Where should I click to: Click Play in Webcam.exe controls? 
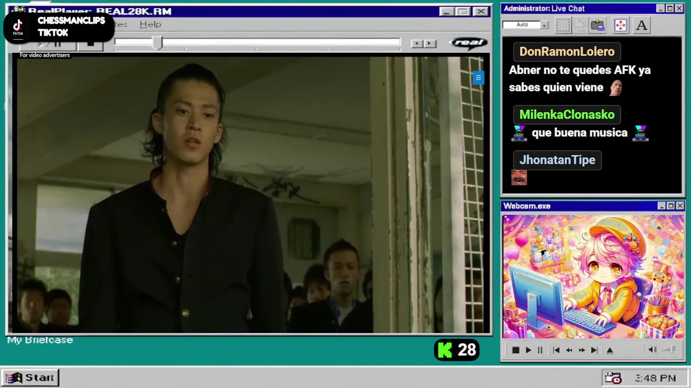529,350
